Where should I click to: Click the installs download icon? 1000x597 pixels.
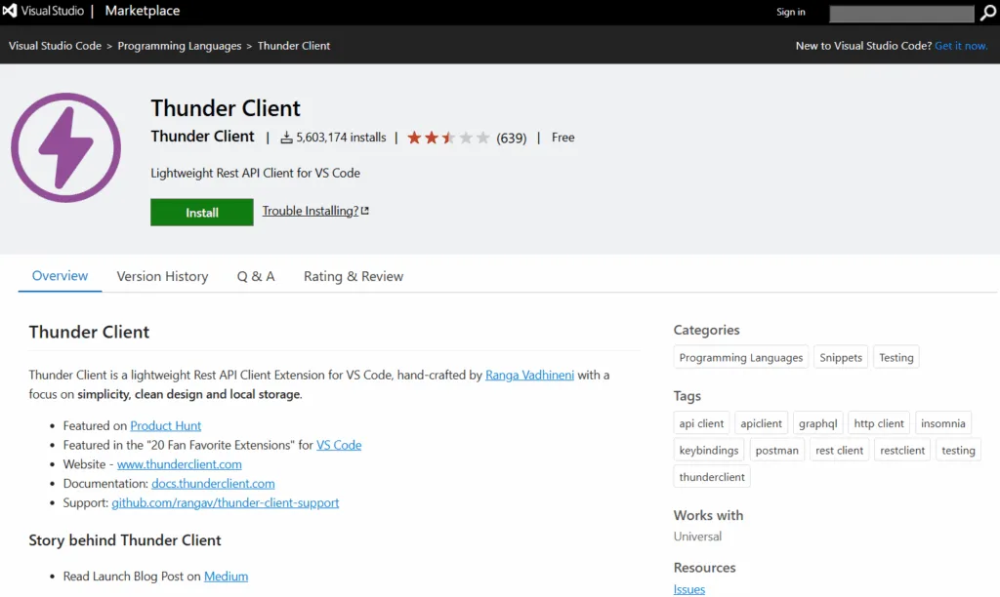coord(286,138)
